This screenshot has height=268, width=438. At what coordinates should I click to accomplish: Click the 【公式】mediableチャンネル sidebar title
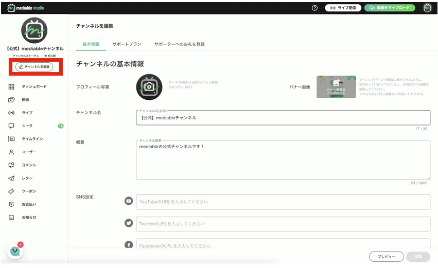[34, 48]
